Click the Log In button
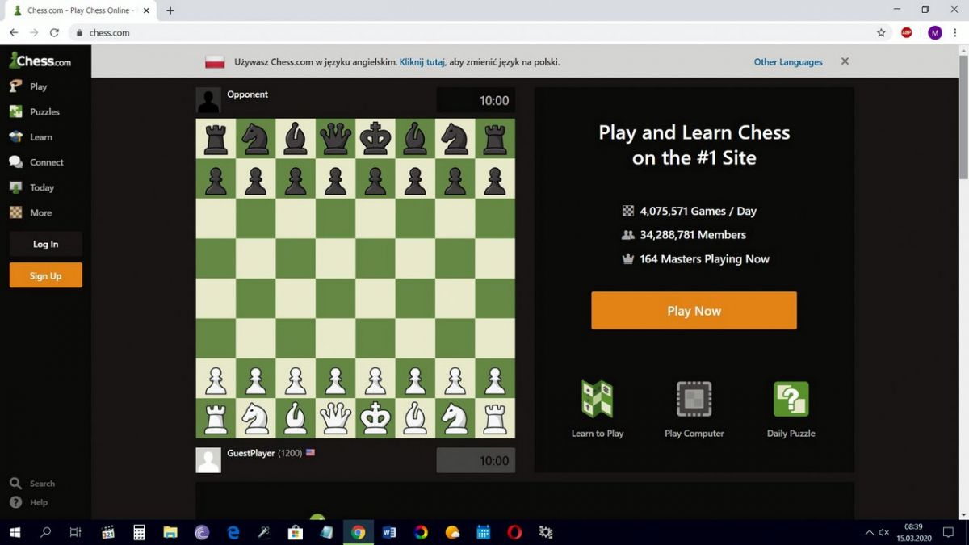Image resolution: width=969 pixels, height=545 pixels. (45, 244)
